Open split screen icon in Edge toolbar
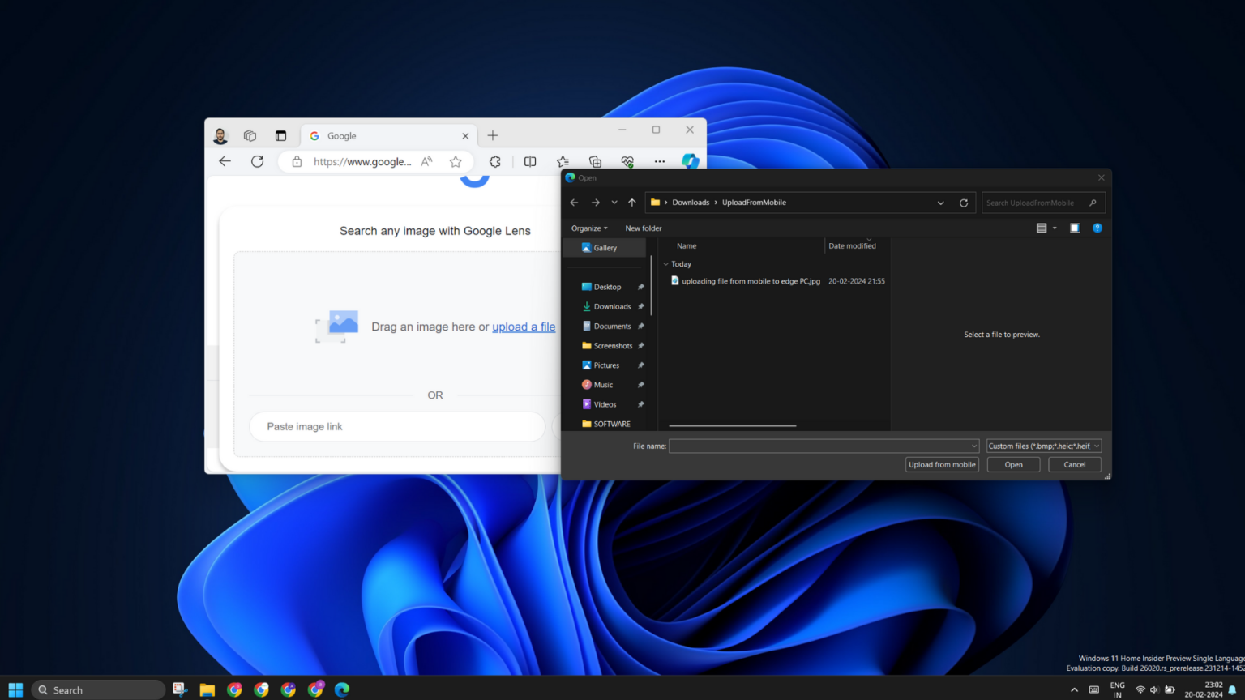Image resolution: width=1245 pixels, height=700 pixels. tap(530, 161)
